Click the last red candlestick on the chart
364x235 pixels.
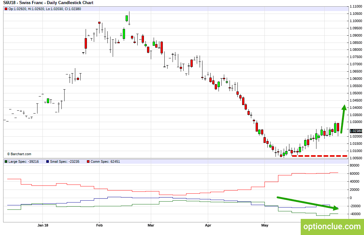point(338,127)
